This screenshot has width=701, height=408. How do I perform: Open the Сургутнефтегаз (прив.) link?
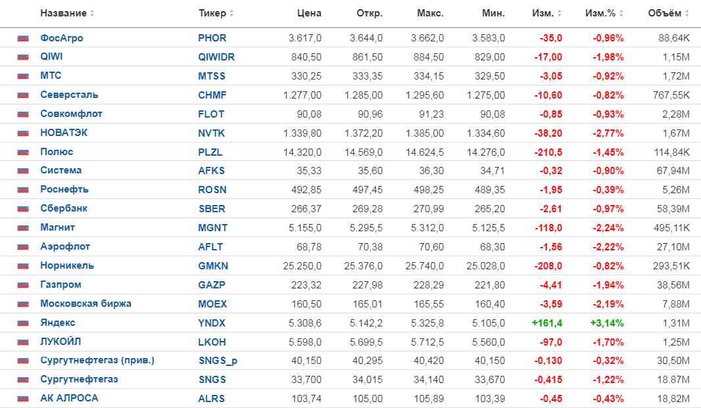97,360
